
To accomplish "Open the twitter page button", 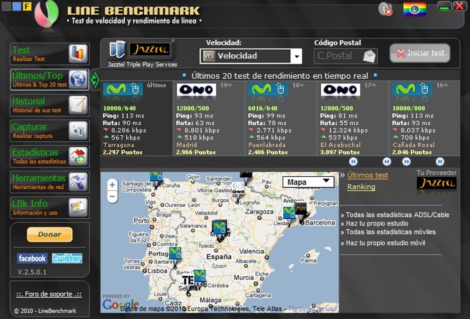I will coord(67,258).
